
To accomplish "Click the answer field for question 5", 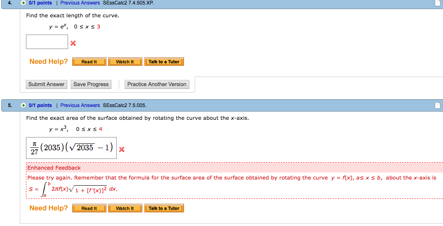I will (x=71, y=148).
